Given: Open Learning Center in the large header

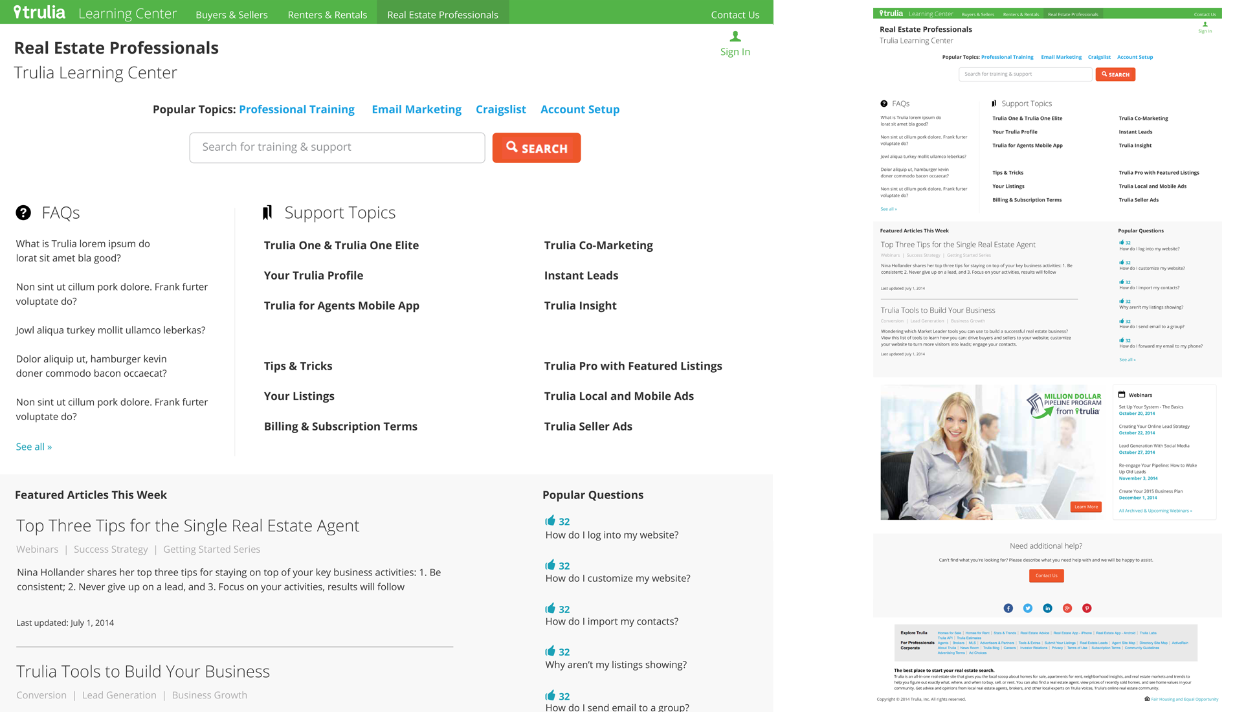Looking at the screenshot, I should pos(128,14).
